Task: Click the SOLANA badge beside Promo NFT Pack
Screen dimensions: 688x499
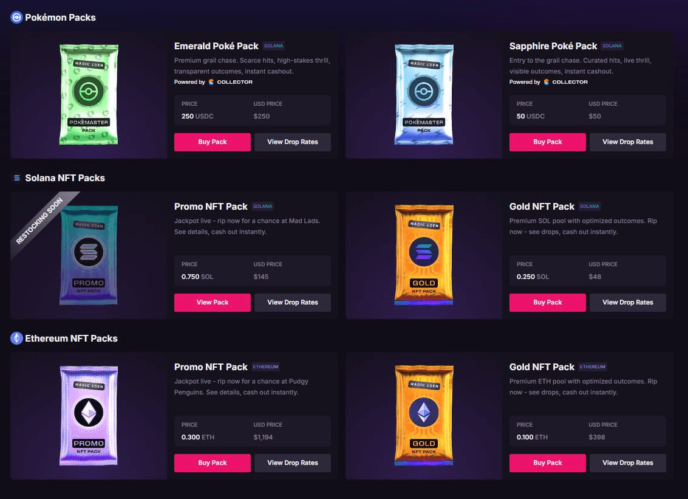Action: click(x=262, y=206)
